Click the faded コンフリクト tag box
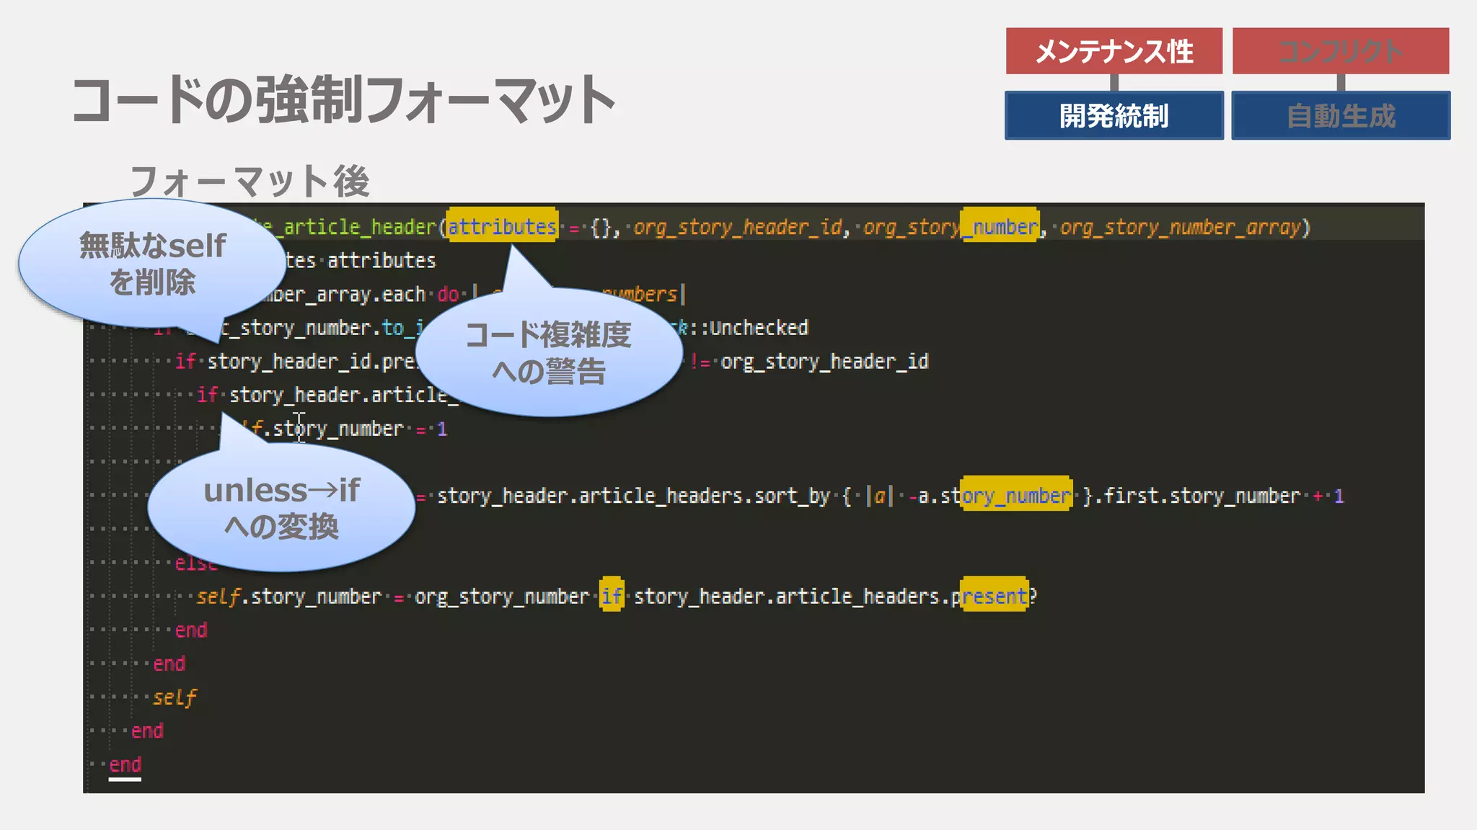 (1341, 50)
